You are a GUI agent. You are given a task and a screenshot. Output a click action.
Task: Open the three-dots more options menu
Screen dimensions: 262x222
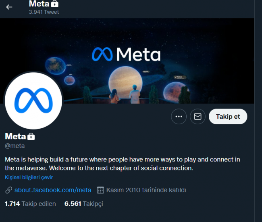point(179,117)
